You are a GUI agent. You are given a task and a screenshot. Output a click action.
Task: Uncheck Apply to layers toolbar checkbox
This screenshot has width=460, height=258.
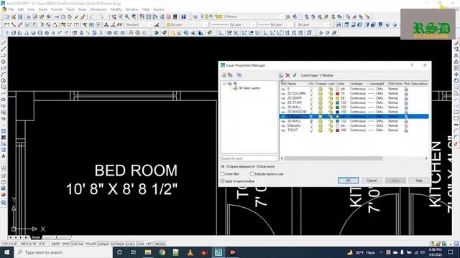(x=222, y=181)
